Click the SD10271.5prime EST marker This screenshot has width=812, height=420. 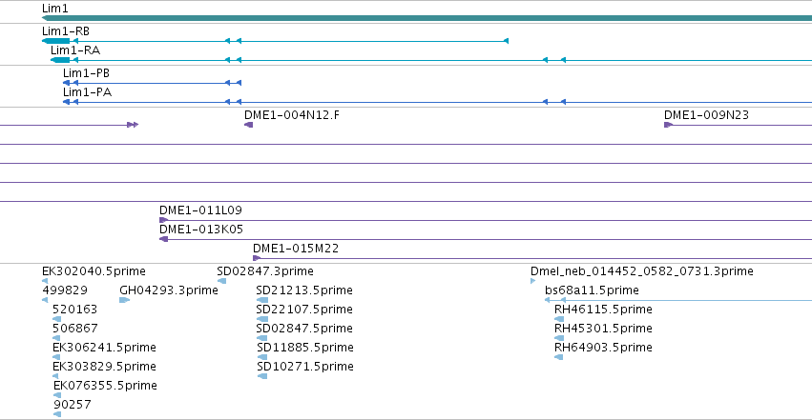pos(262,376)
